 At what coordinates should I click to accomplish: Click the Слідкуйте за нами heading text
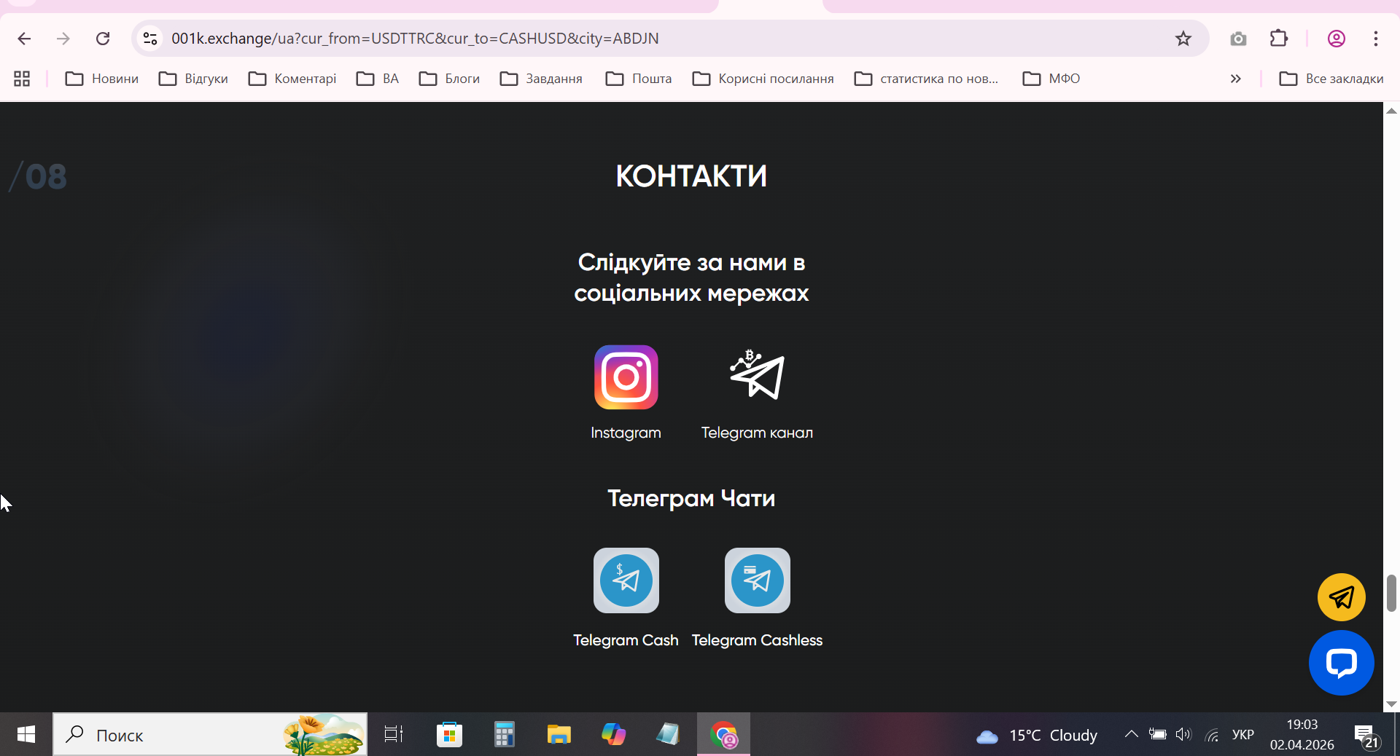click(691, 277)
